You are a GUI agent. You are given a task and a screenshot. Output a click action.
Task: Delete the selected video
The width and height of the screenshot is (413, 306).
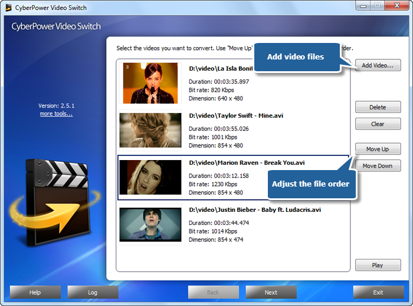[x=378, y=107]
